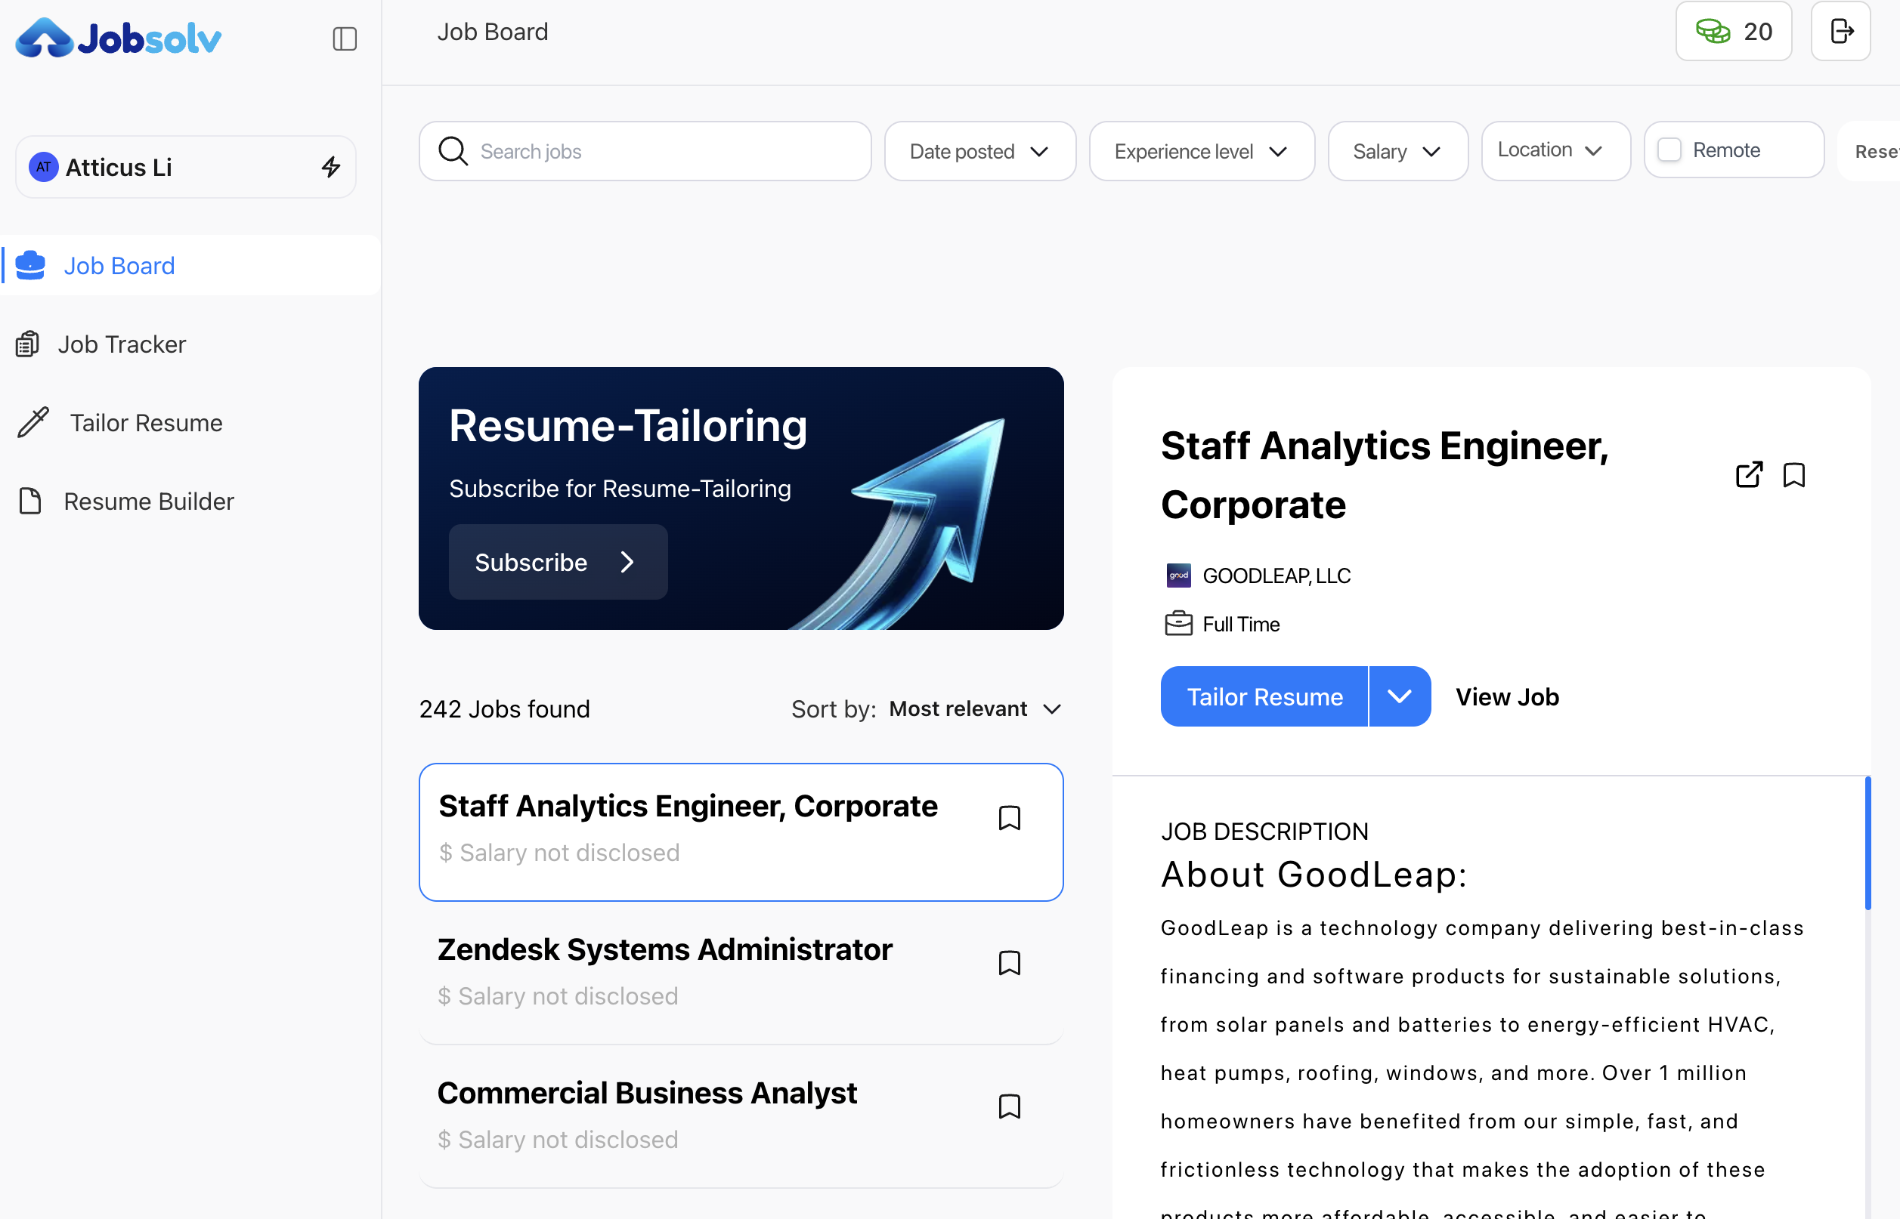
Task: Open the Date posted filter dropdown
Action: (979, 151)
